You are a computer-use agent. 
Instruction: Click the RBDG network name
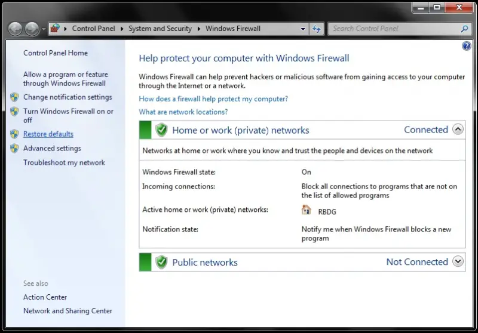327,212
